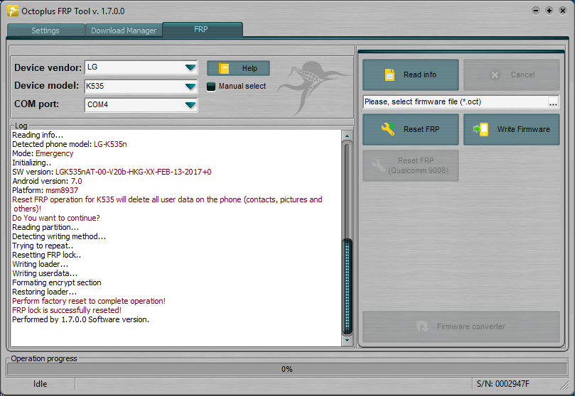Expand the Device model dropdown arrow
Viewport: 582px width, 396px height.
pyautogui.click(x=190, y=87)
